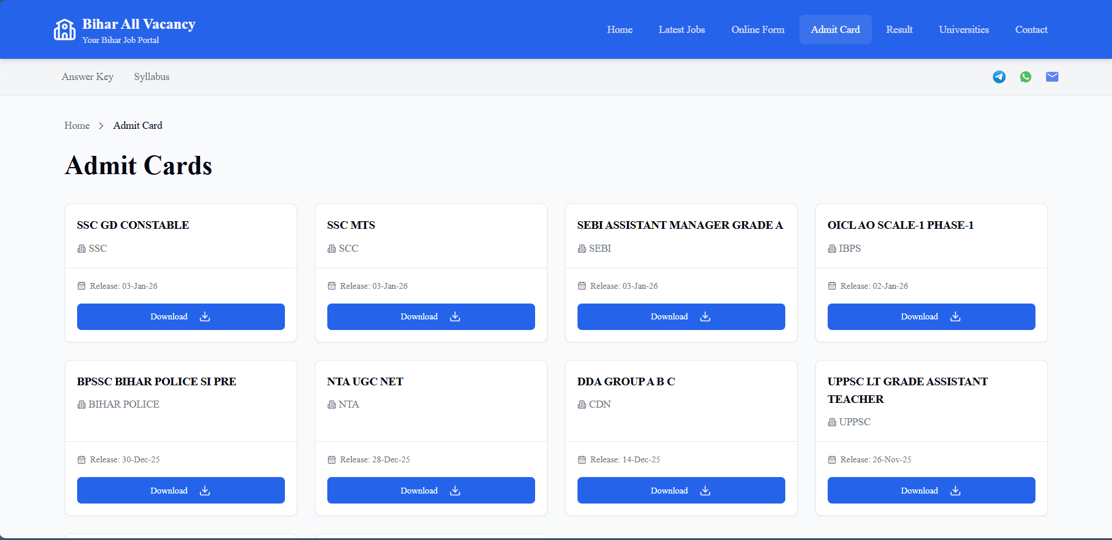The width and height of the screenshot is (1112, 540).
Task: Open the Telegram channel icon
Action: [999, 77]
